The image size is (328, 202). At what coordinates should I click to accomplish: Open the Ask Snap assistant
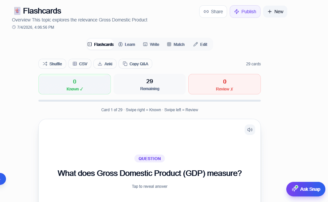click(305, 189)
